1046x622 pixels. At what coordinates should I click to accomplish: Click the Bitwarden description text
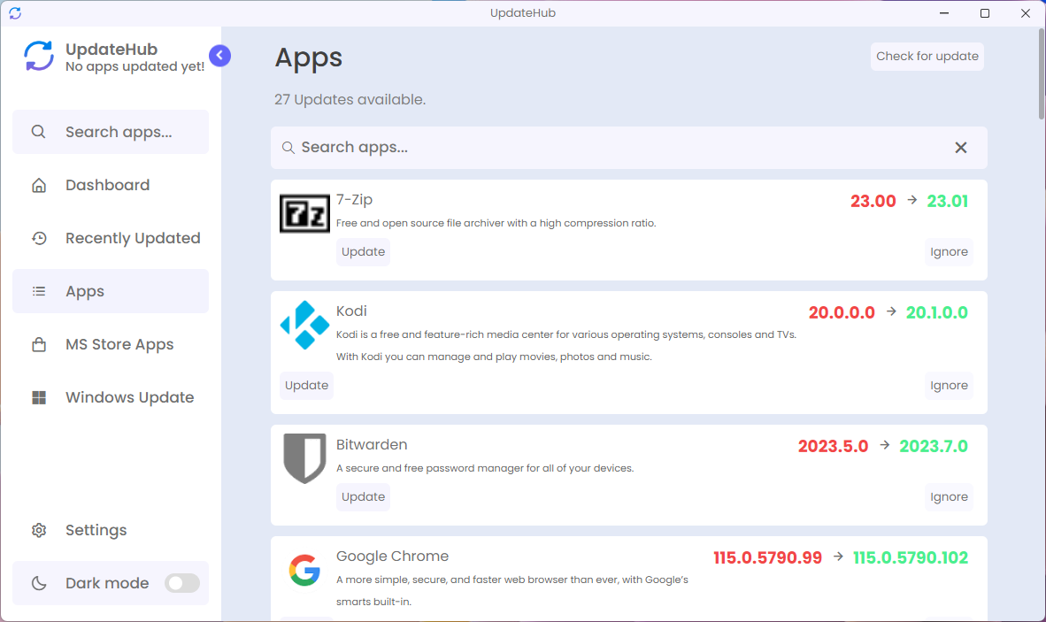[485, 468]
